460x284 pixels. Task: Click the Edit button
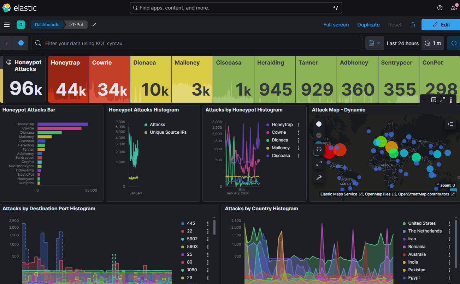pyautogui.click(x=441, y=25)
